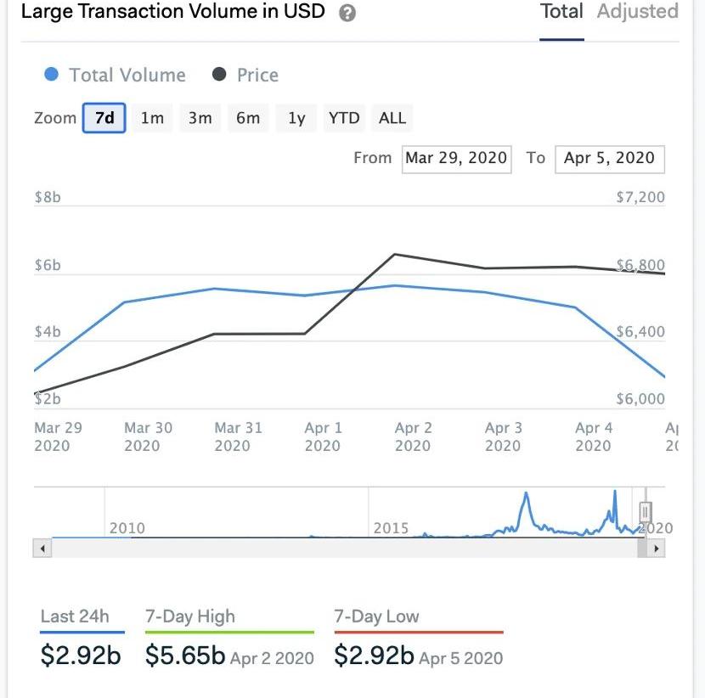This screenshot has width=705, height=698.
Task: Click the help question mark icon
Action: [347, 14]
